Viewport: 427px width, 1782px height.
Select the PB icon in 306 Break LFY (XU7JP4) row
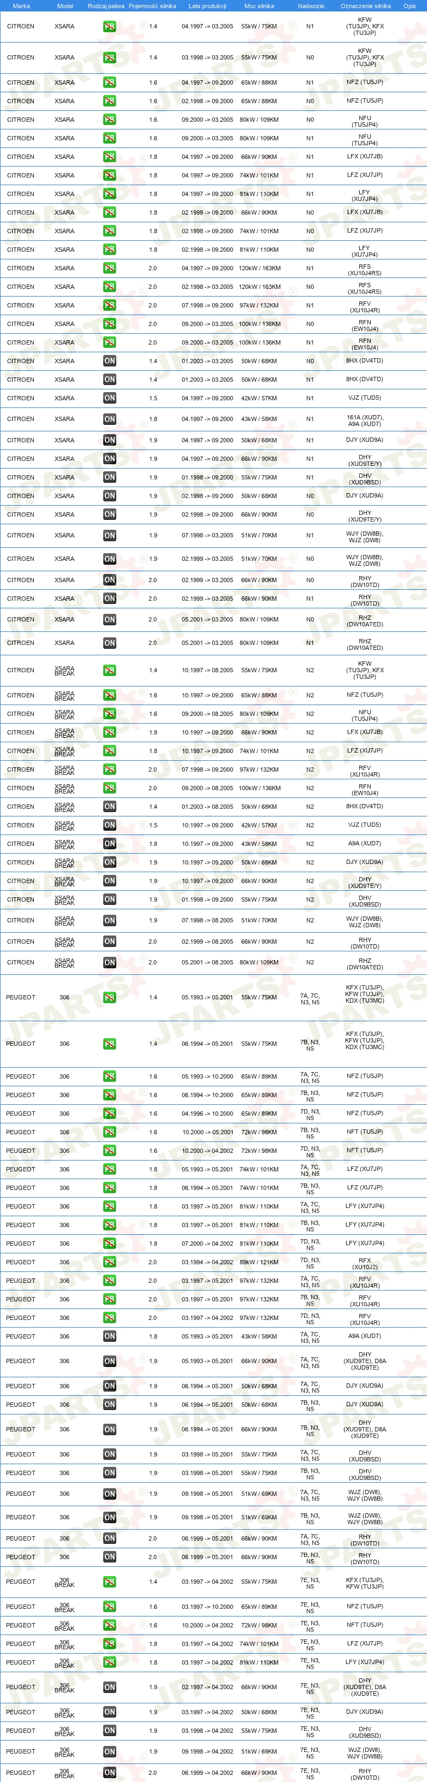(109, 1663)
